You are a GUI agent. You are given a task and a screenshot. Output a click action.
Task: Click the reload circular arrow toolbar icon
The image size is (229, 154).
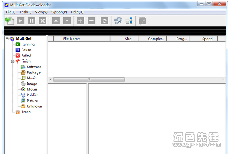coord(105,21)
